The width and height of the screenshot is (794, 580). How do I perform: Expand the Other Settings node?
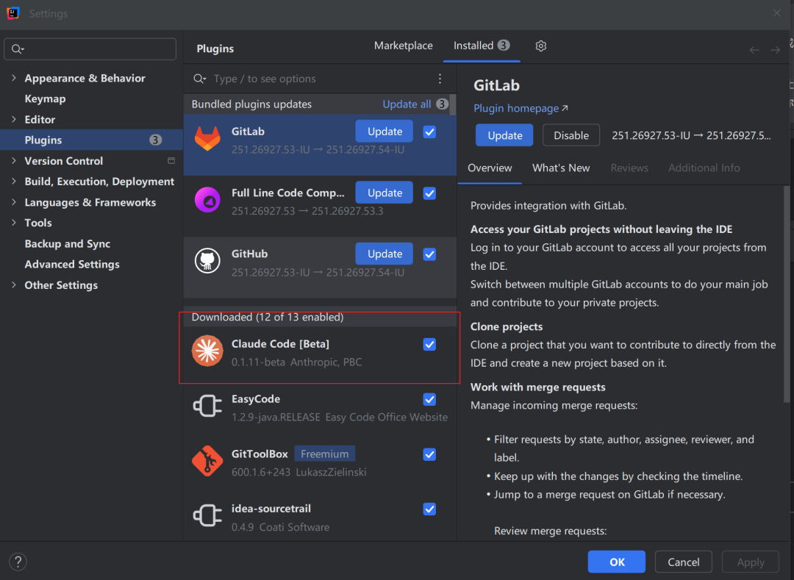tap(14, 285)
